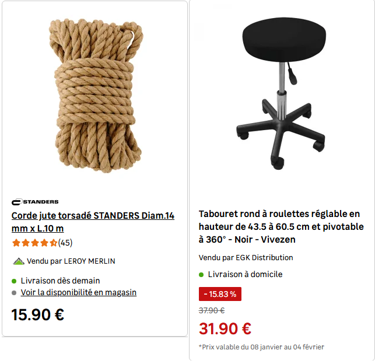Click green dot beside 'Livraison à domicile'
Viewport: 375px width, 364px height.
coord(201,275)
